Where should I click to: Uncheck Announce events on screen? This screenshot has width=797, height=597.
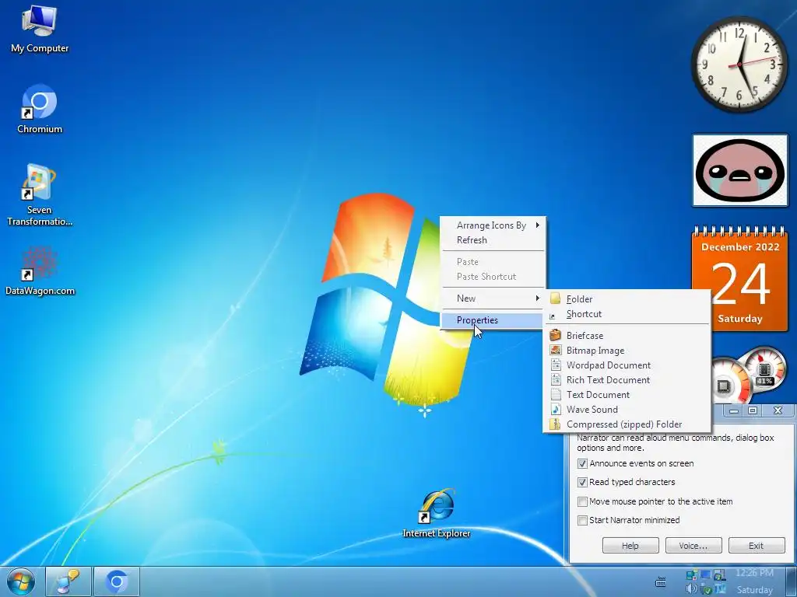point(582,463)
